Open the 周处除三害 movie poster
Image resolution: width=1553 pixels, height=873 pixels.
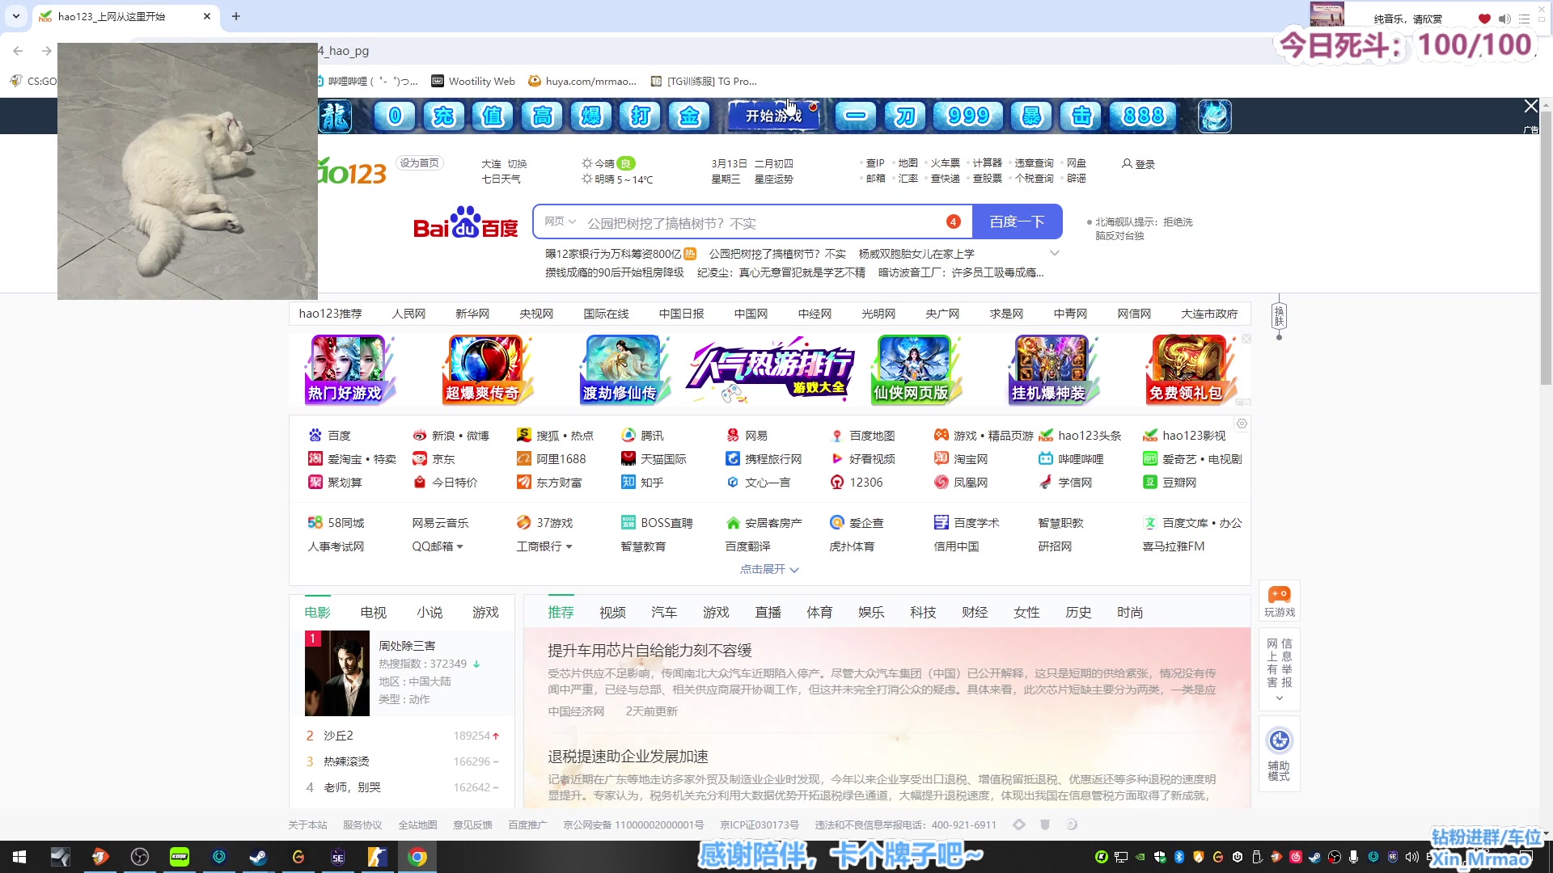[x=336, y=673]
